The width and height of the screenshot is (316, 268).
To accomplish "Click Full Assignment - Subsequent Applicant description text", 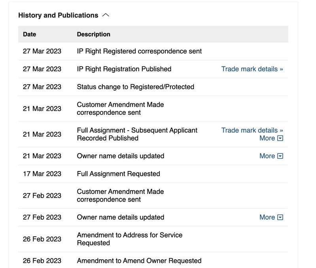I will 137,134.
